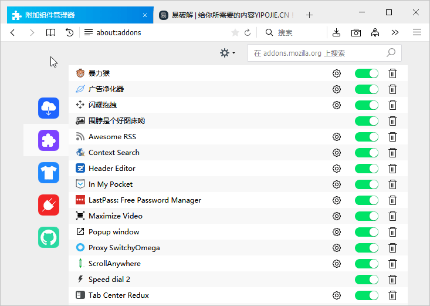Screen dimensions: 430x306
Task: Open the t-shirt themes category
Action: [x=49, y=173]
